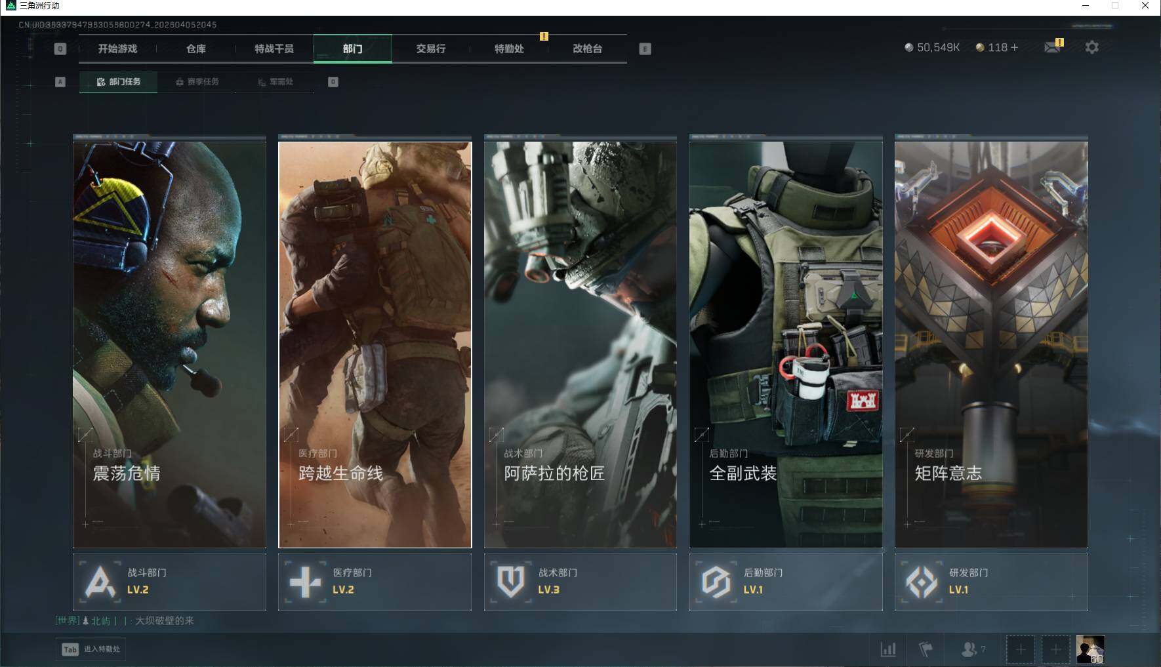Open the settings gear icon
This screenshot has height=667, width=1161.
(1091, 47)
